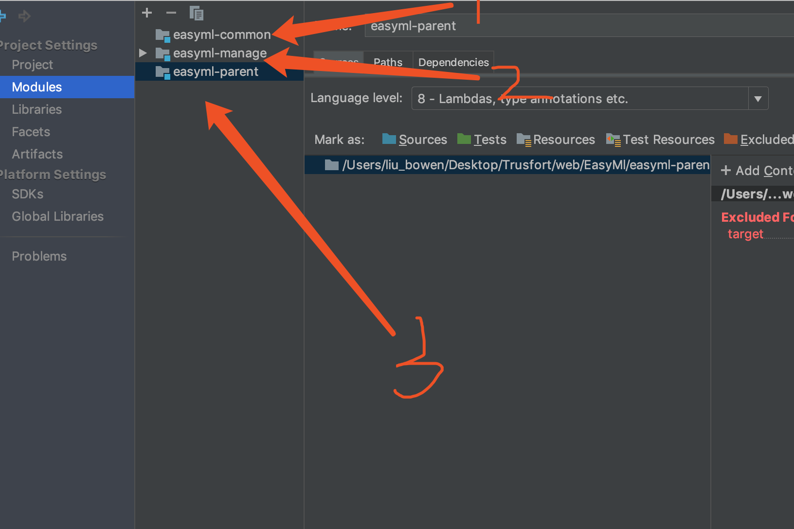Click the module Name input field
The image size is (794, 529).
(x=579, y=26)
